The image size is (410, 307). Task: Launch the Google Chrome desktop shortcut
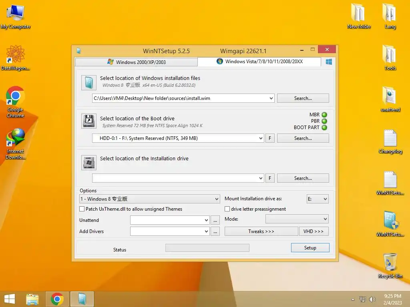pyautogui.click(x=16, y=102)
